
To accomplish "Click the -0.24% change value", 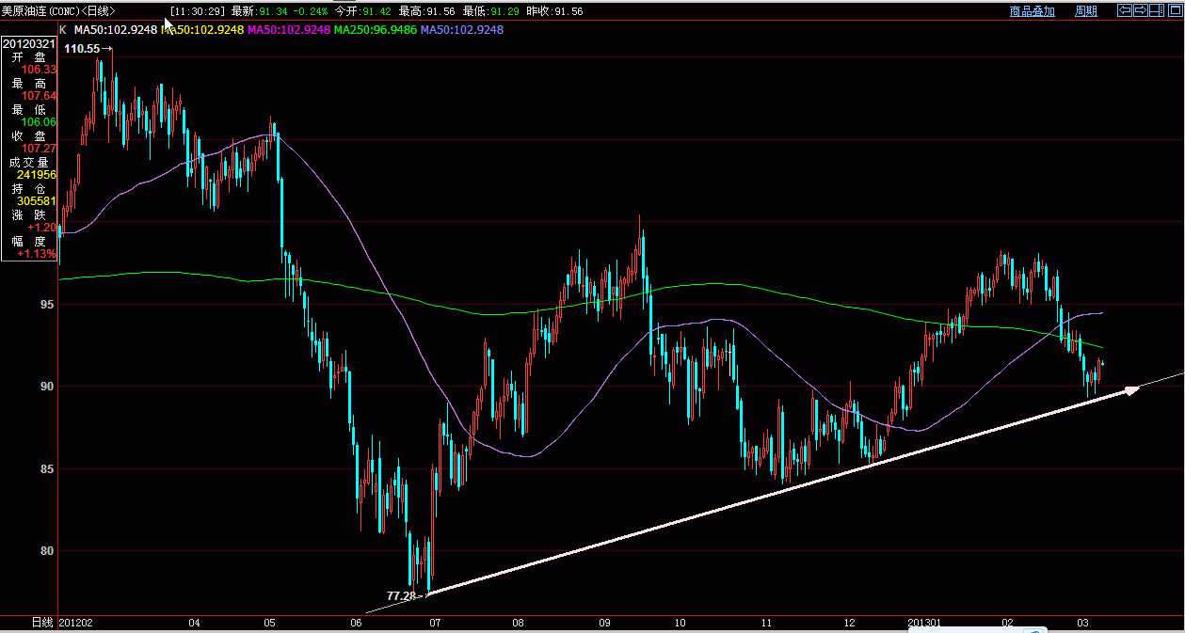I will click(312, 11).
